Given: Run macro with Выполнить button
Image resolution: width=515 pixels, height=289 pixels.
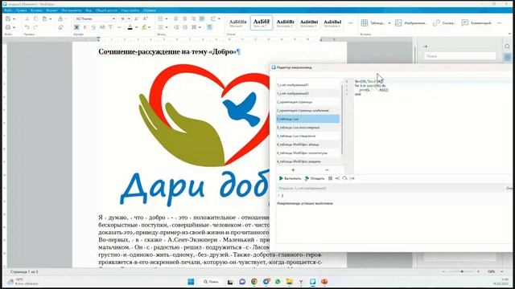Looking at the screenshot, I should (x=290, y=178).
